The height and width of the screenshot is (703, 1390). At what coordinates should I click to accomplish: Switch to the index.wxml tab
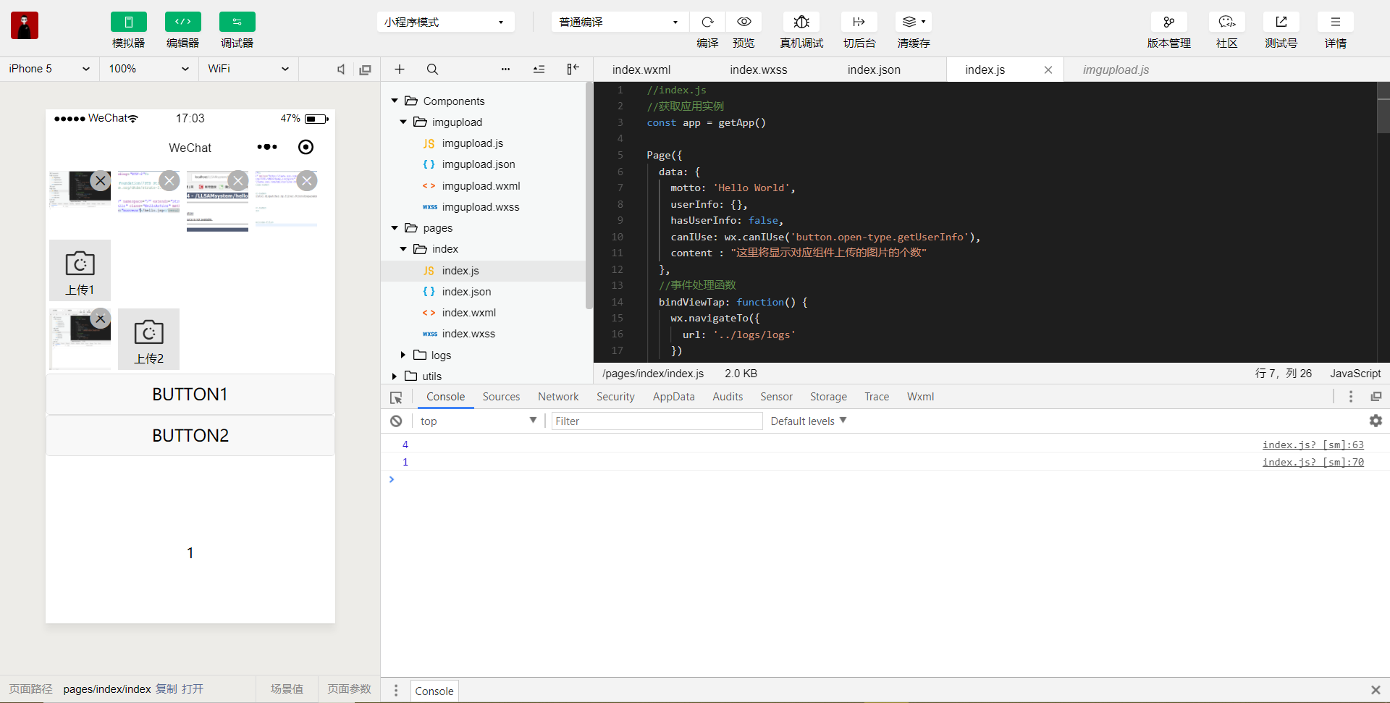click(x=641, y=70)
